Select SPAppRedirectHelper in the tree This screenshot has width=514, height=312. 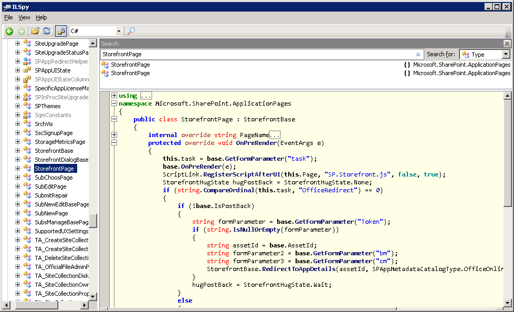[x=61, y=61]
